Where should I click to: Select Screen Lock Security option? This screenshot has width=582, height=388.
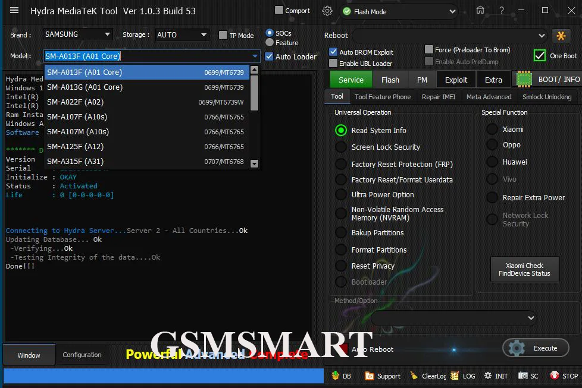click(341, 147)
